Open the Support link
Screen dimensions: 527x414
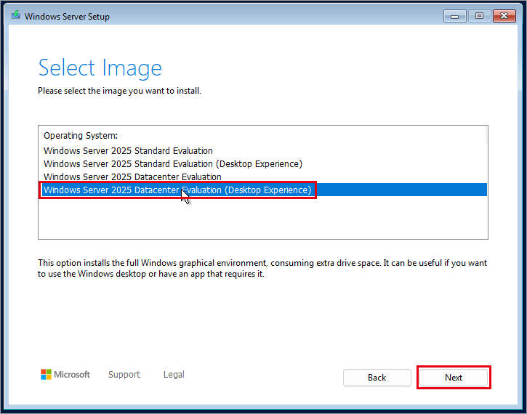[124, 374]
